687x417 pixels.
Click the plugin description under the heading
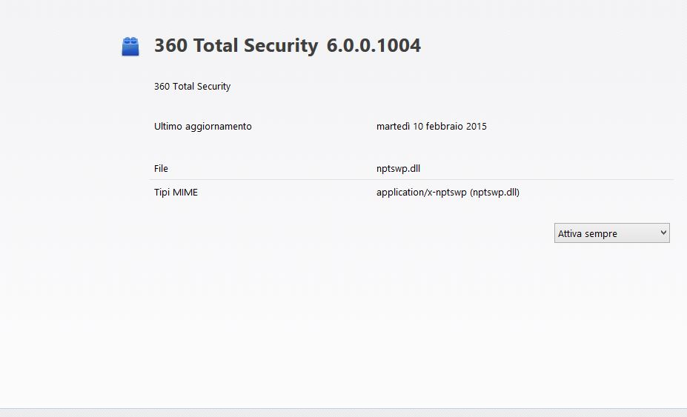click(x=192, y=87)
